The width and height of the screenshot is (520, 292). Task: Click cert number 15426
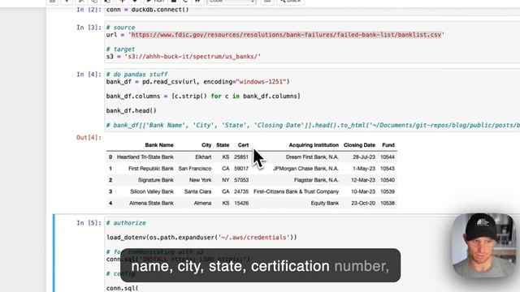point(241,204)
